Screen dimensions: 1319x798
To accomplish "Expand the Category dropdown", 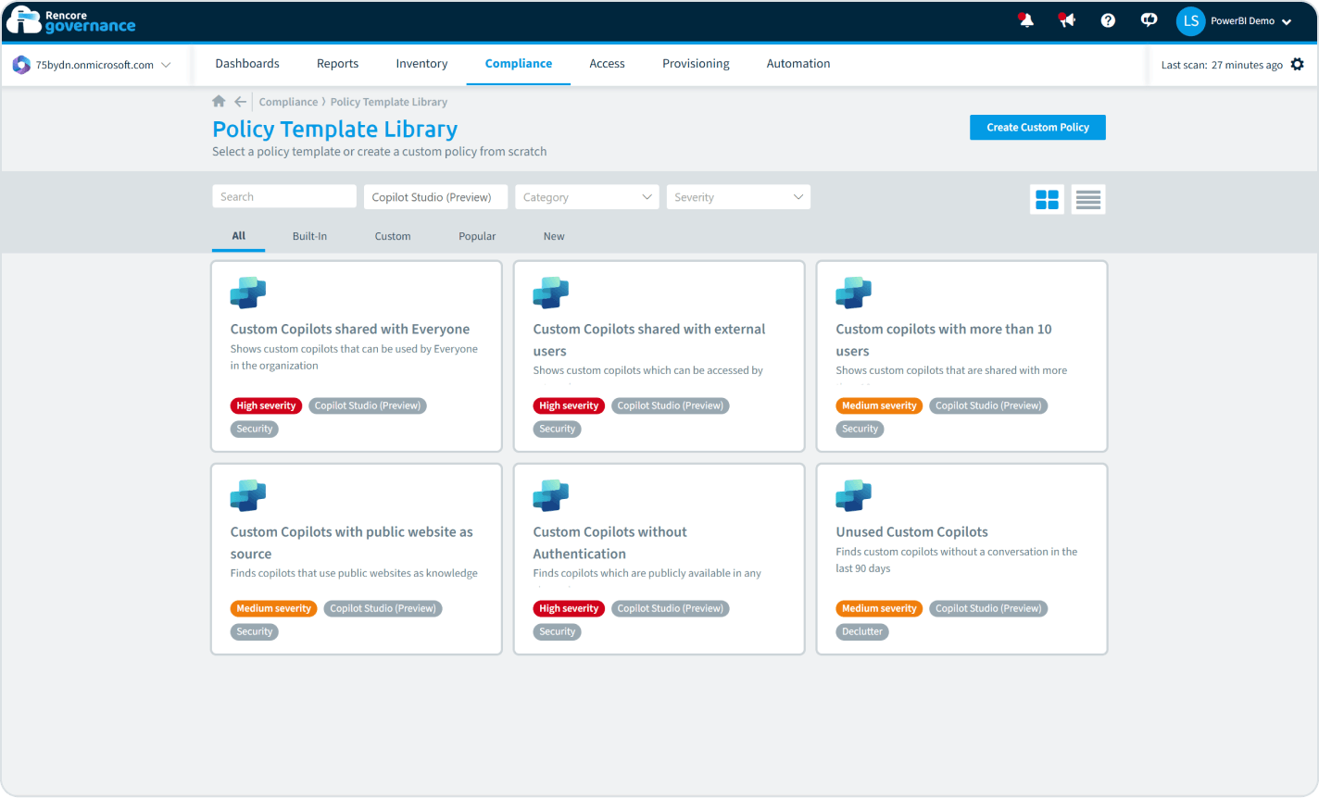I will pyautogui.click(x=587, y=197).
